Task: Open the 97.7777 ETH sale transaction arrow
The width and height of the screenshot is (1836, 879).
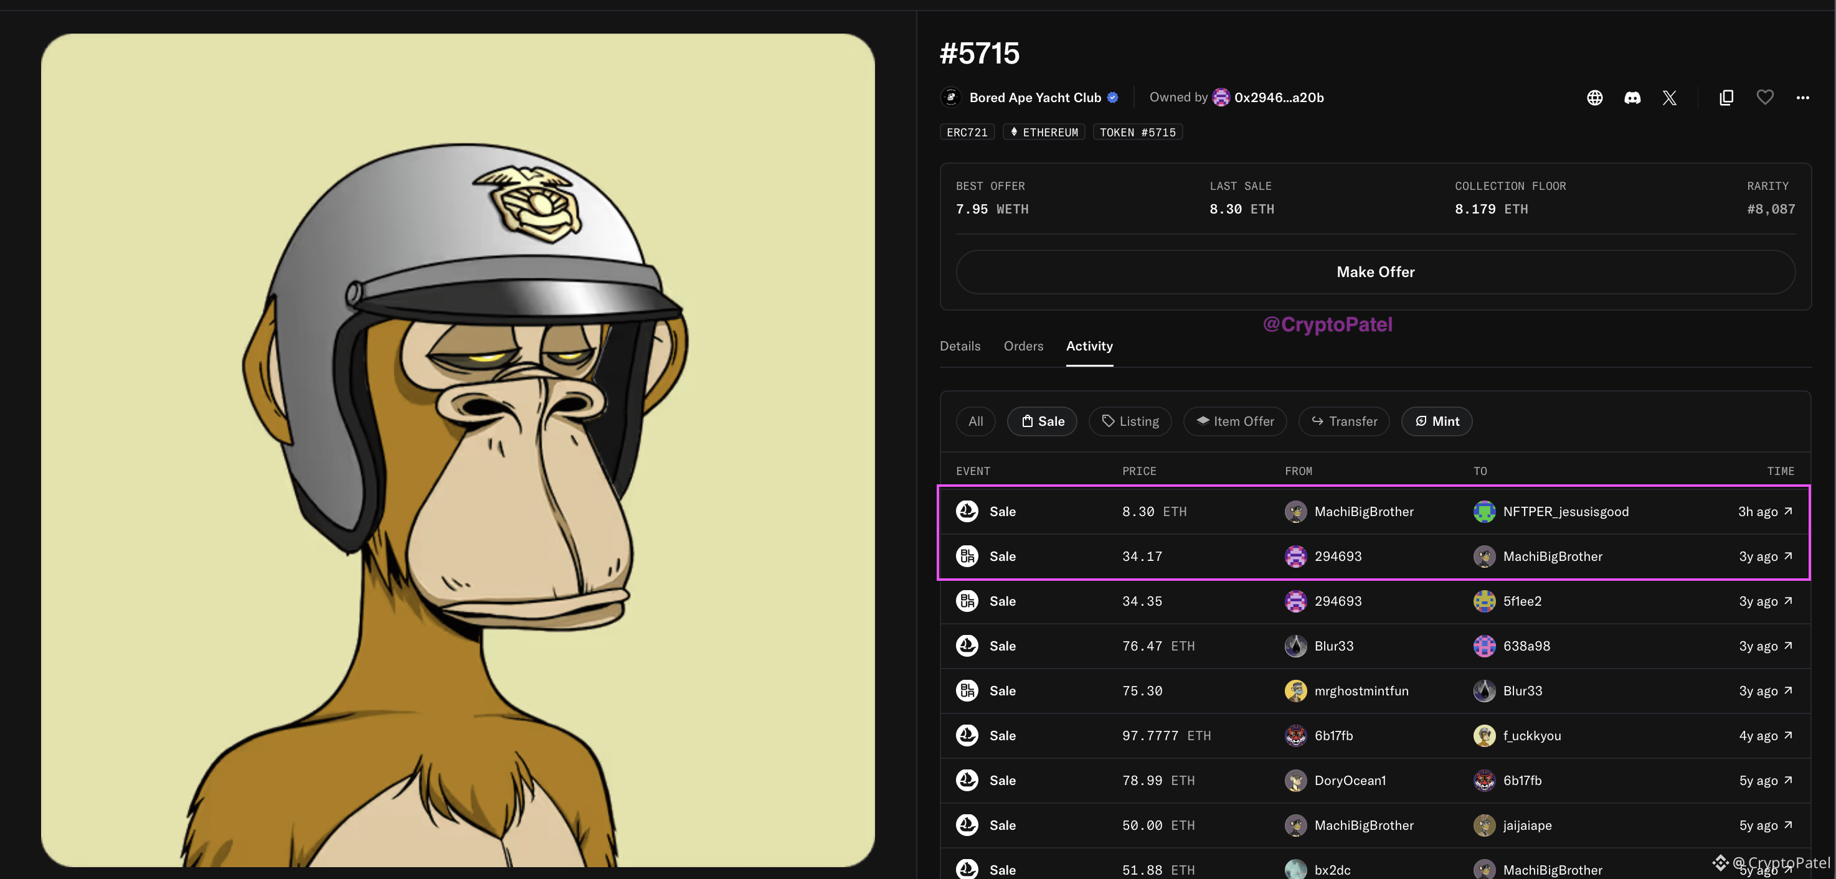Action: click(x=1788, y=735)
